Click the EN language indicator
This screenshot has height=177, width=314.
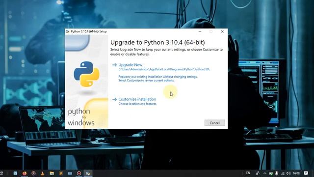[248, 173]
